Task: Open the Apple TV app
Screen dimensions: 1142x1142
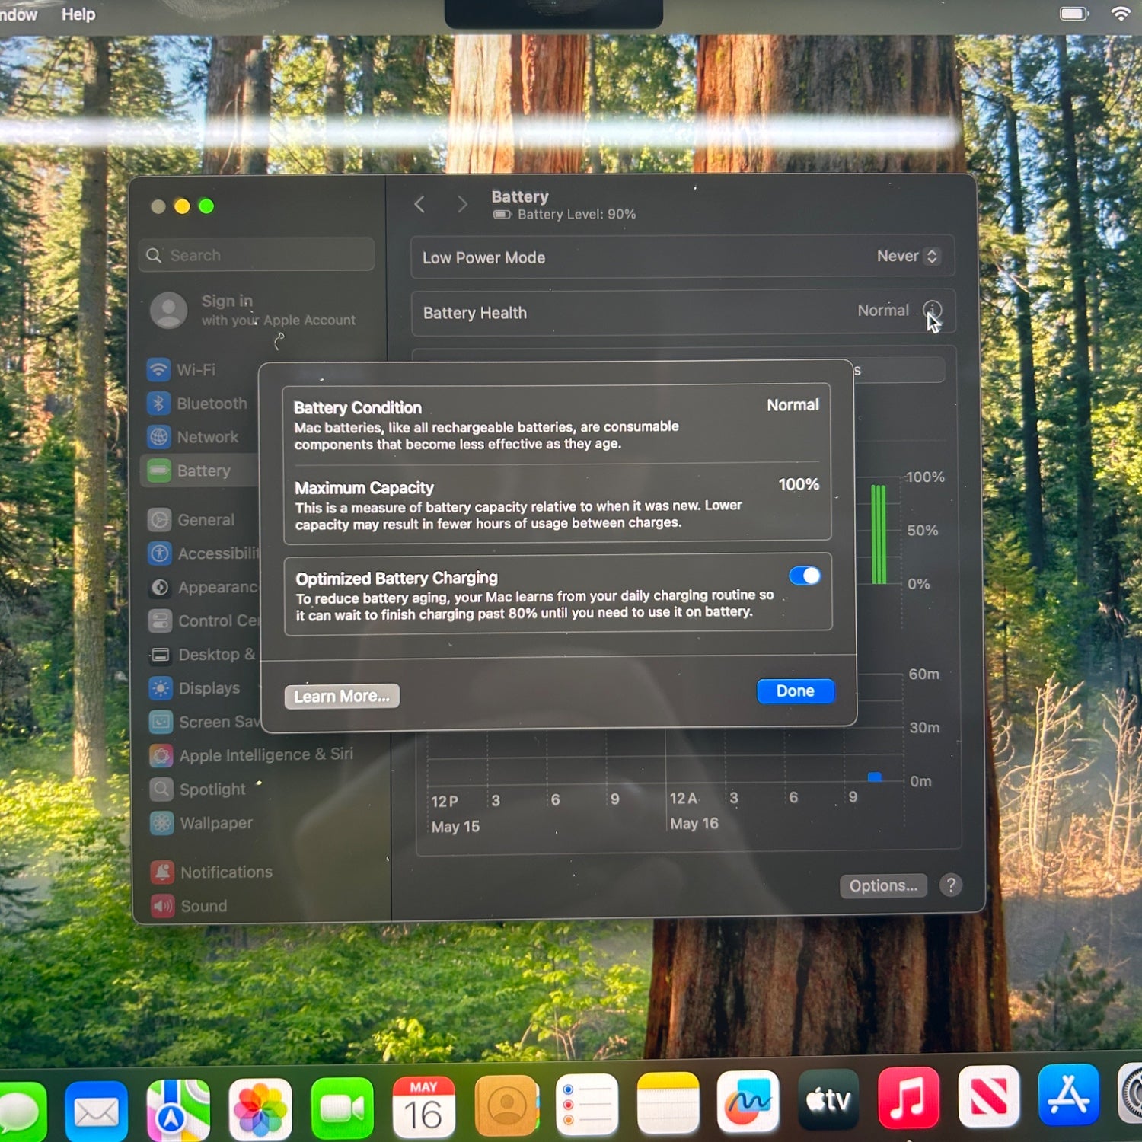Action: pyautogui.click(x=828, y=1099)
